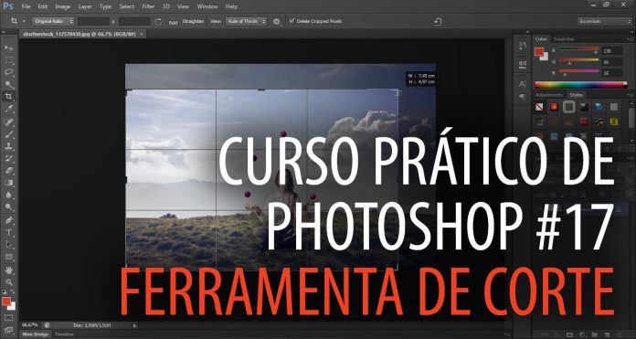Toggle Delete Cropped Pixels checkbox

[291, 21]
